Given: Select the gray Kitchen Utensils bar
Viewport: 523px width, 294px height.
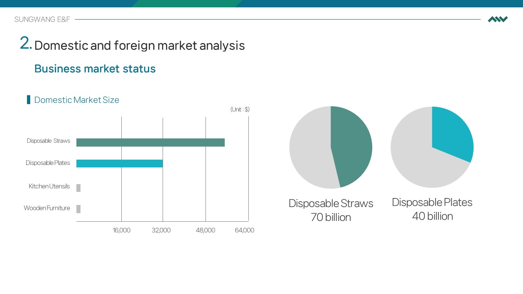Looking at the screenshot, I should point(78,188).
